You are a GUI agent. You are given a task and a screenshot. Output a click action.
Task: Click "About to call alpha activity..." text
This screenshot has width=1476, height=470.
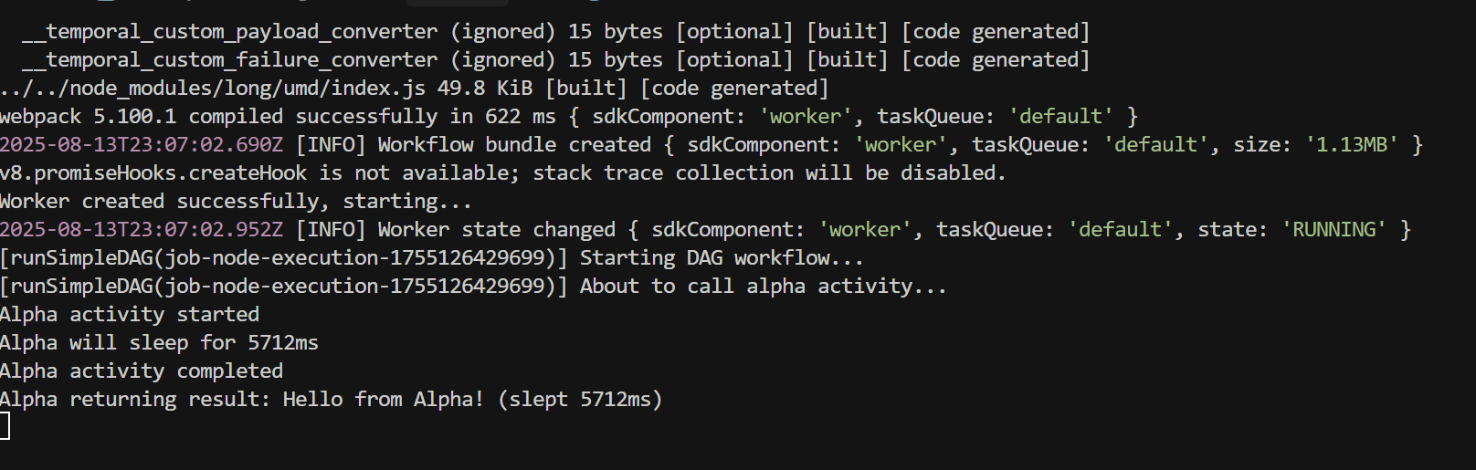tap(763, 287)
